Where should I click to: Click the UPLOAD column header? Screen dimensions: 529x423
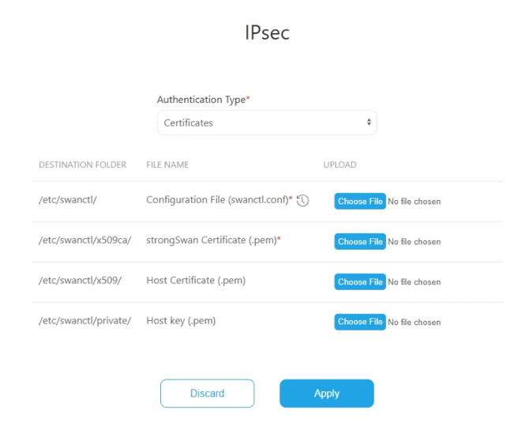click(340, 165)
